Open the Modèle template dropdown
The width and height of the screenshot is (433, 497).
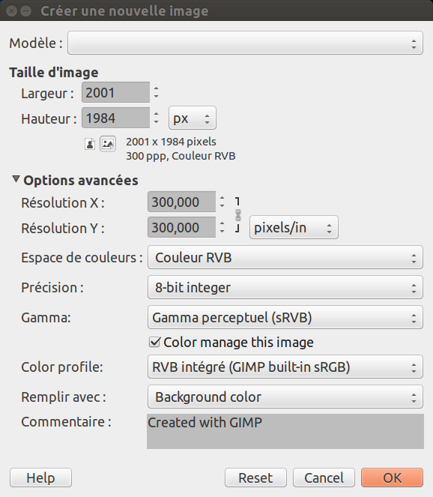(x=245, y=43)
